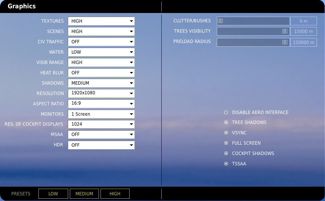
Task: Apply the LOW graphics preset
Action: pos(53,194)
